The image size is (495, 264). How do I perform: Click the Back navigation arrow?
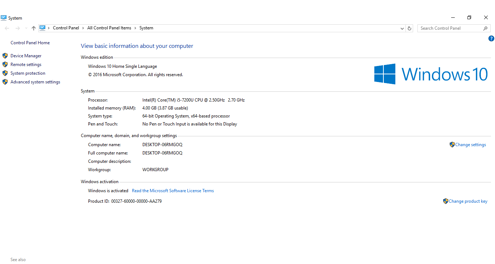coord(7,28)
